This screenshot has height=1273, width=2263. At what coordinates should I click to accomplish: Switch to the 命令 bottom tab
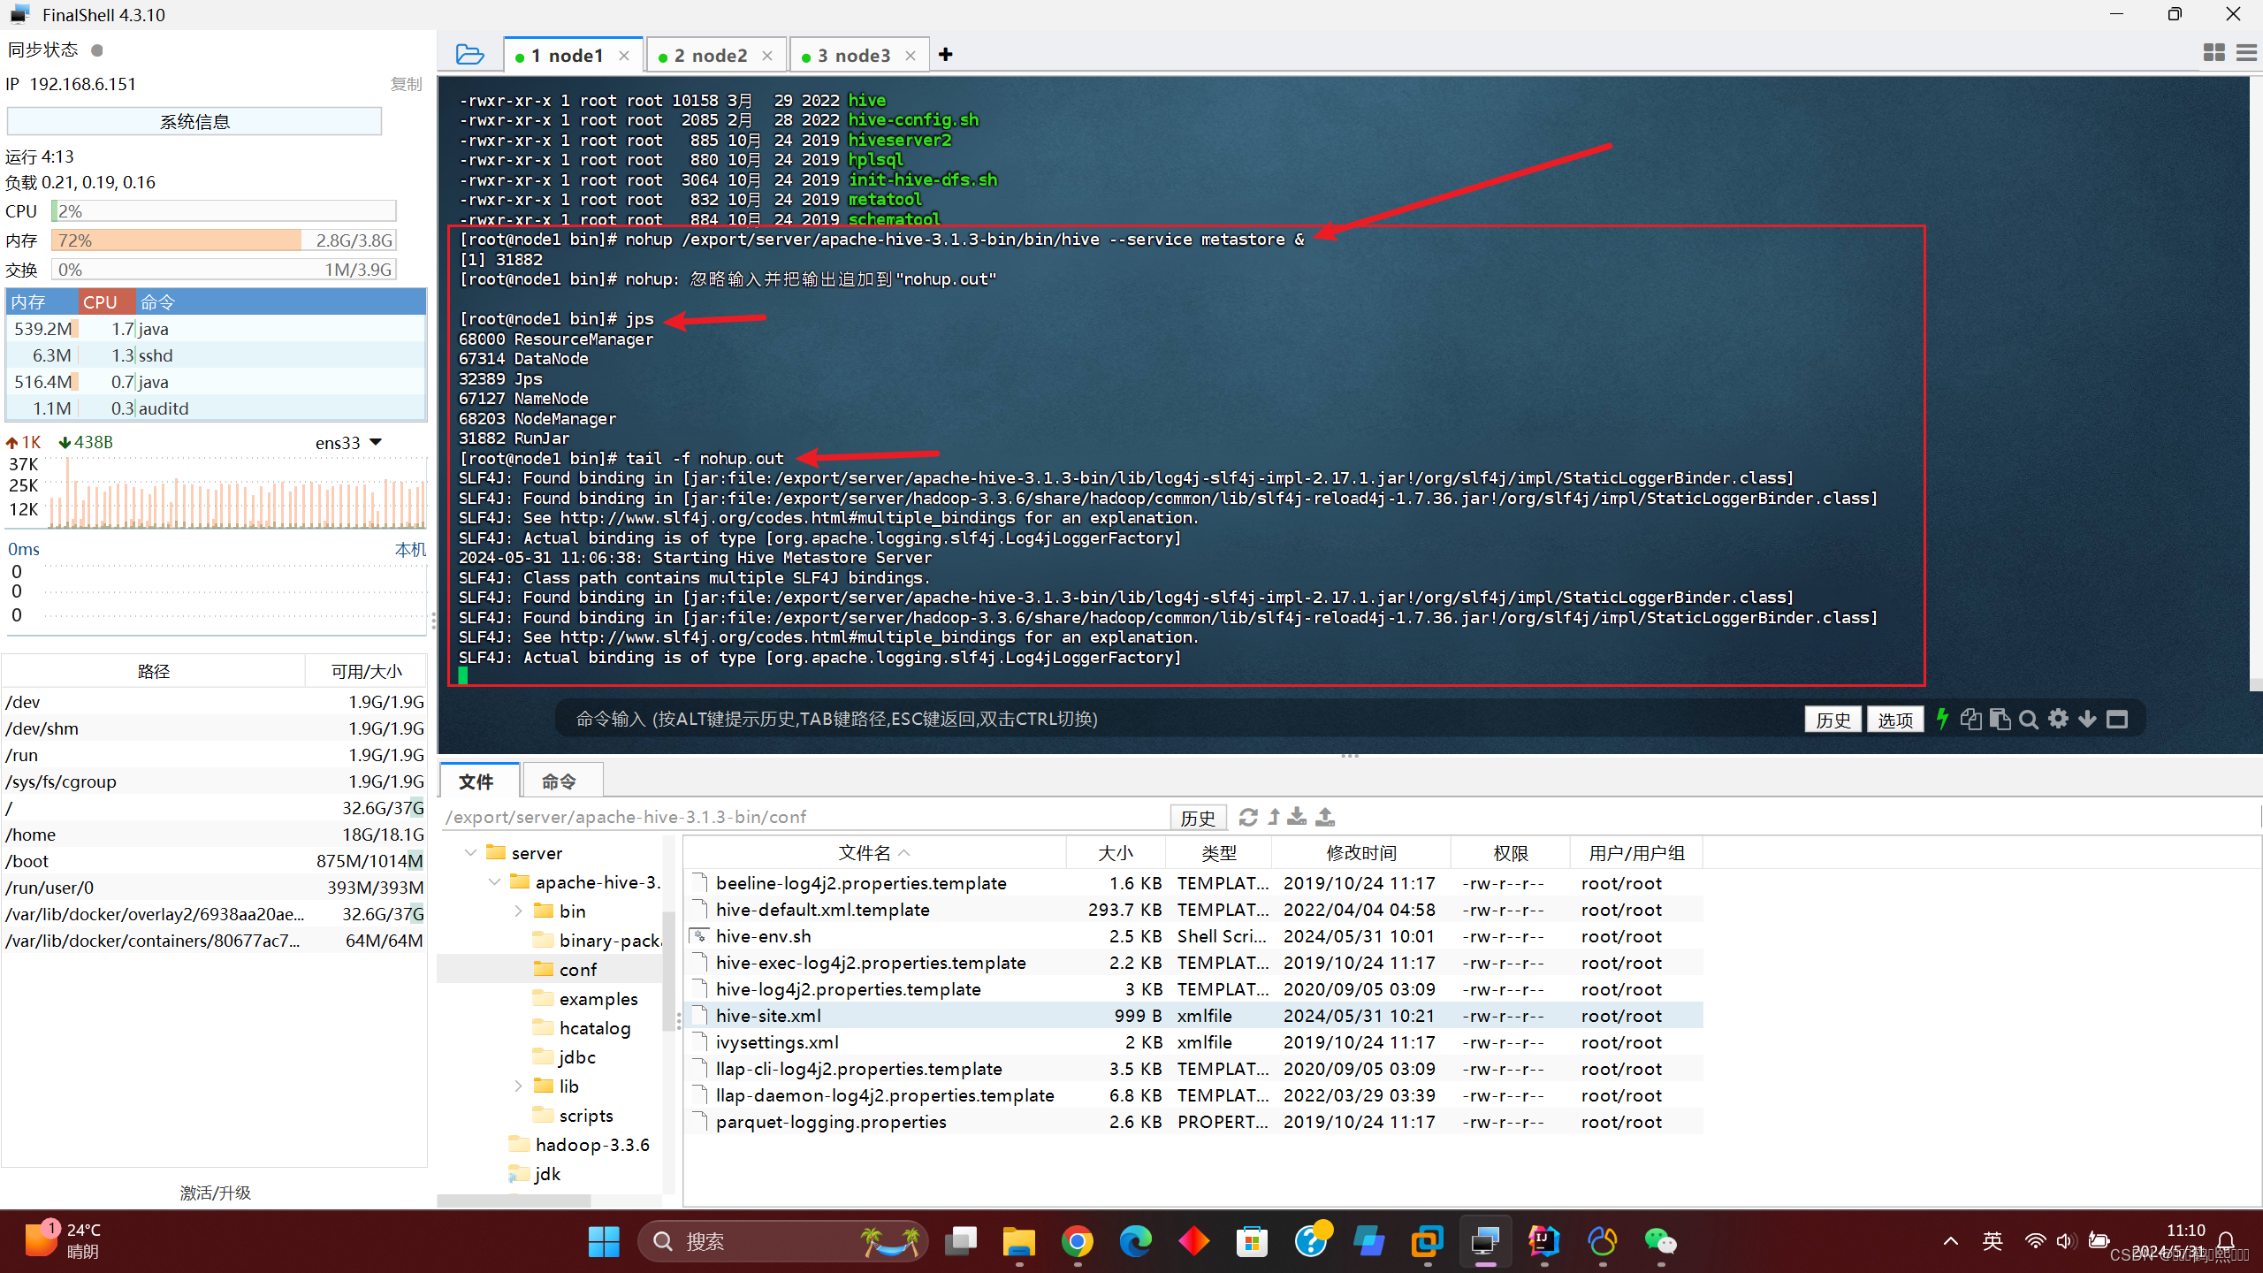[x=560, y=781]
